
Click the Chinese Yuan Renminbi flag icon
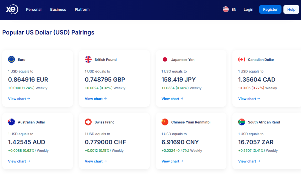click(165, 122)
